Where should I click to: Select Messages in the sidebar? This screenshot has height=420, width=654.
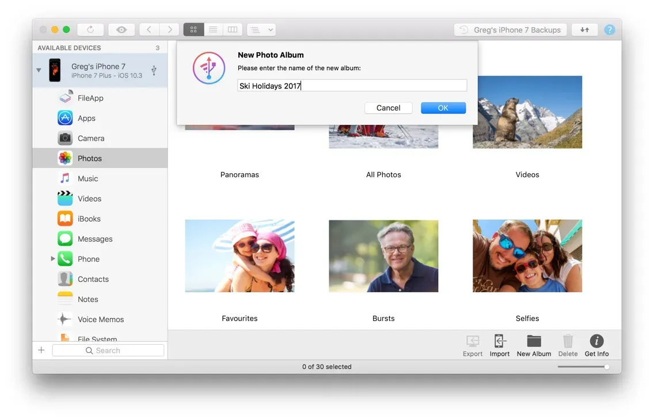click(x=95, y=239)
